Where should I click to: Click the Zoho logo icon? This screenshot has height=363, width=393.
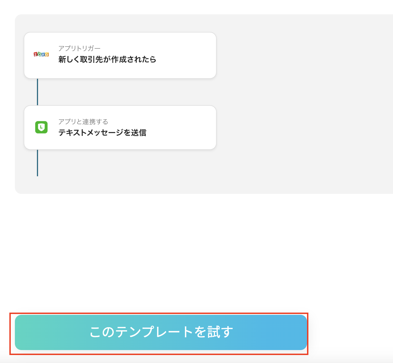(41, 55)
